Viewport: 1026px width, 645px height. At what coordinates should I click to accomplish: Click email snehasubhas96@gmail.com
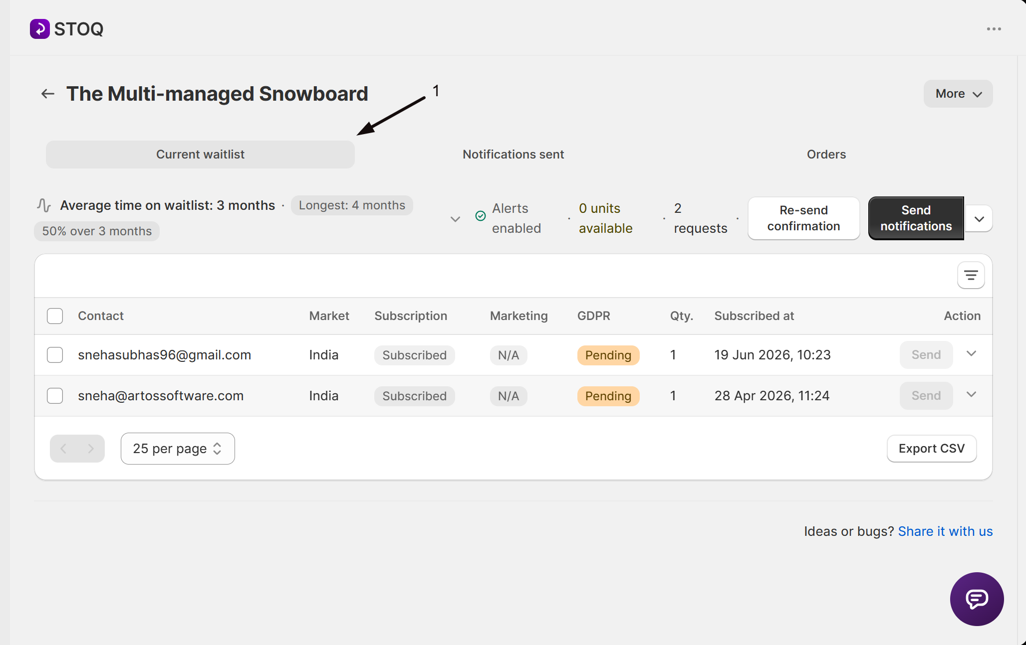(165, 355)
